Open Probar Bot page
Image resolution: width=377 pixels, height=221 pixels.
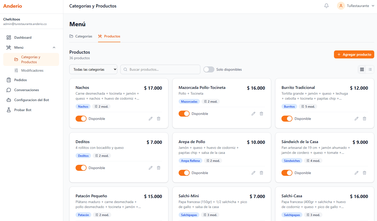point(31,110)
